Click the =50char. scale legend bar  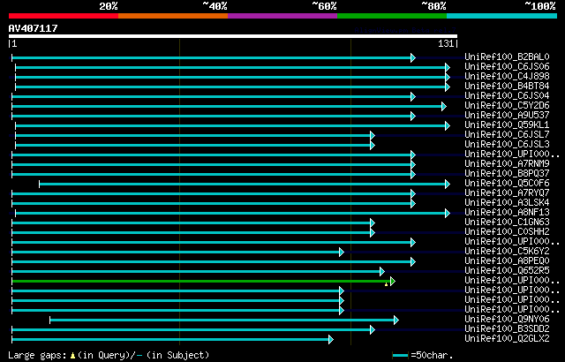click(400, 356)
